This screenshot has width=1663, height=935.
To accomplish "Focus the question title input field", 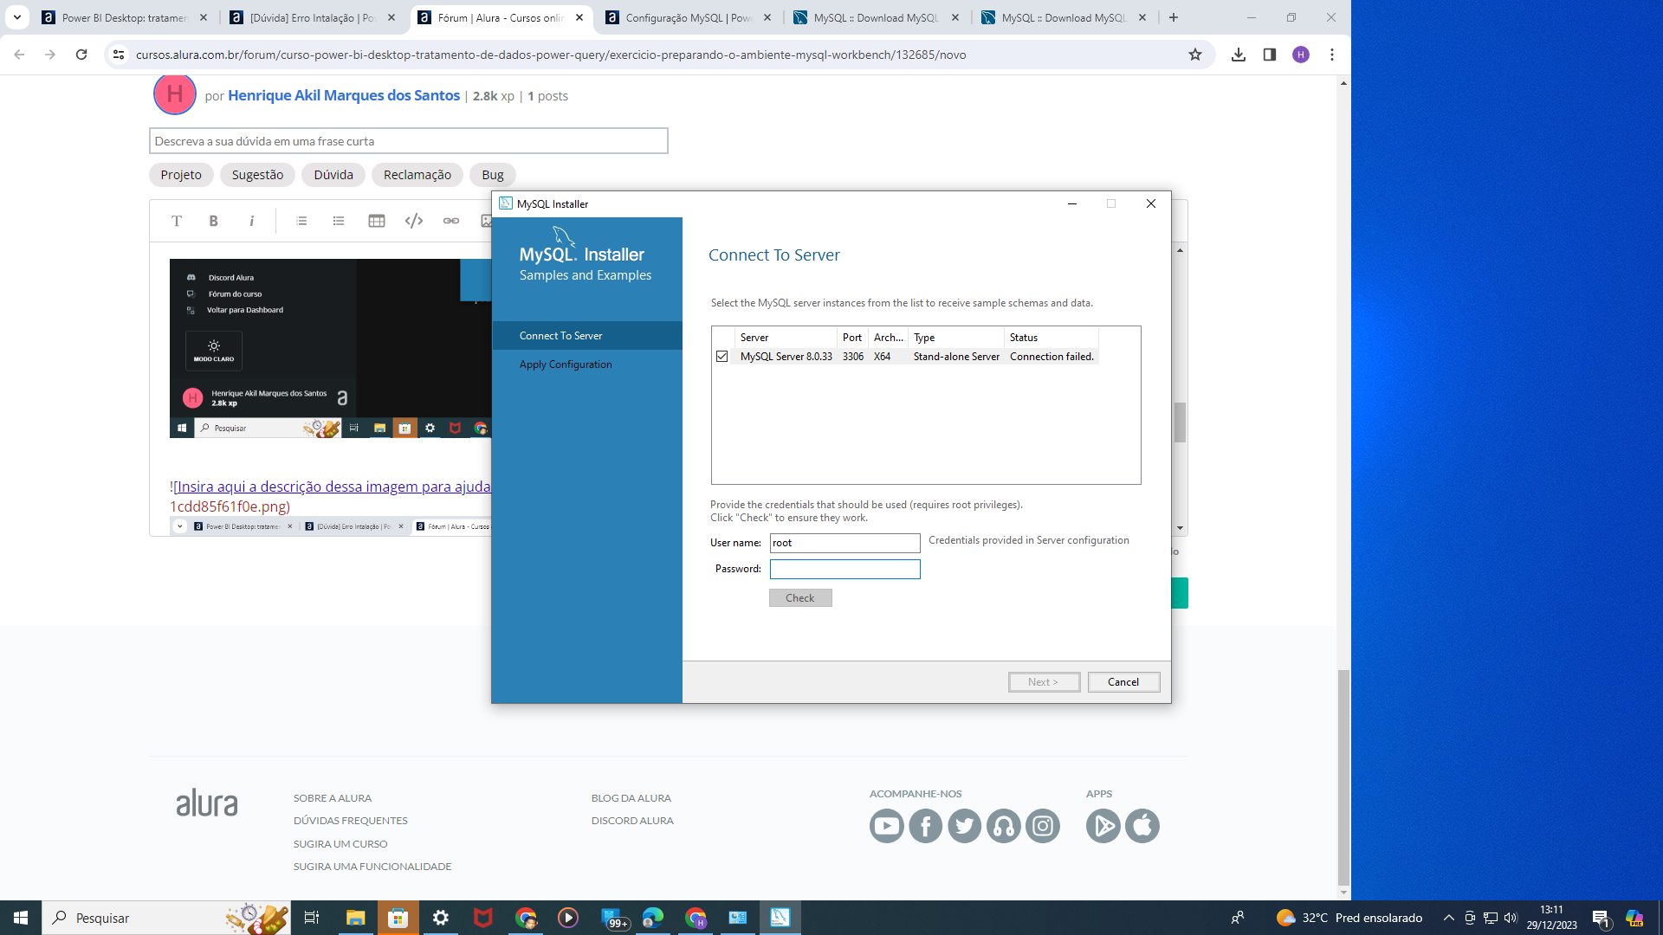I will point(409,141).
